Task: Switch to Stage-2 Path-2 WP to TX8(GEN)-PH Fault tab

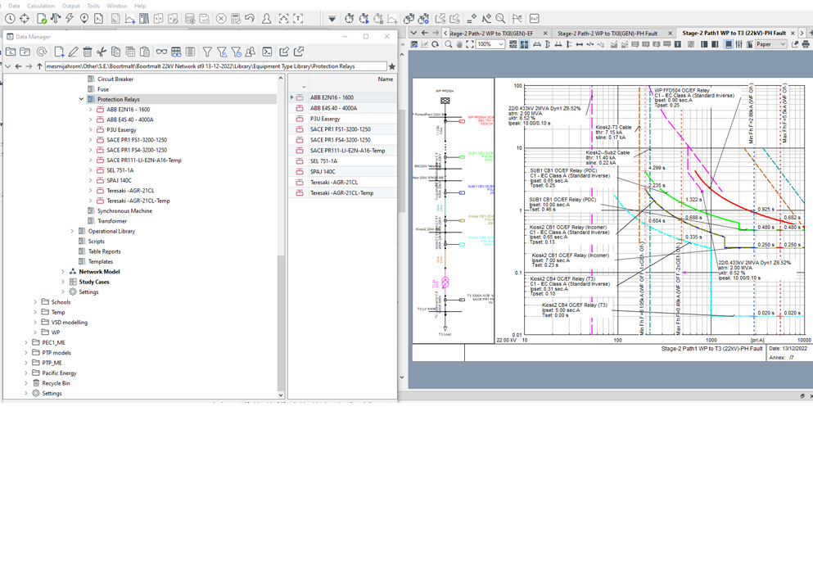Action: [607, 33]
